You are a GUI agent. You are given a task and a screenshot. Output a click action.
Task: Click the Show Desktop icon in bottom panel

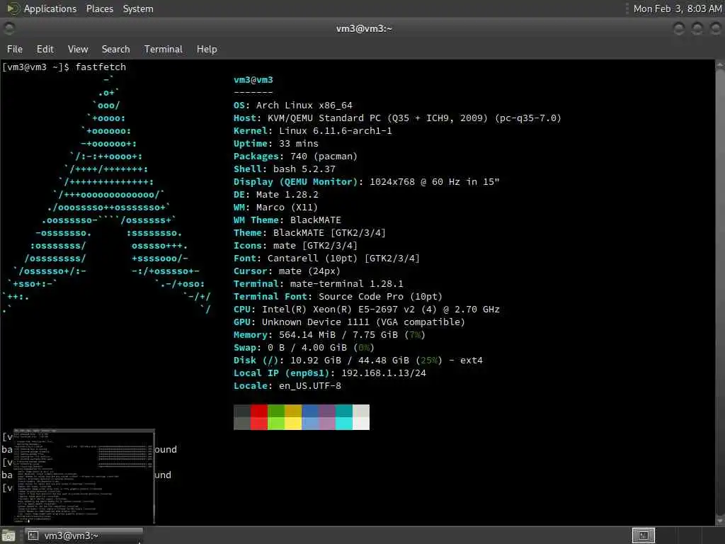point(8,535)
